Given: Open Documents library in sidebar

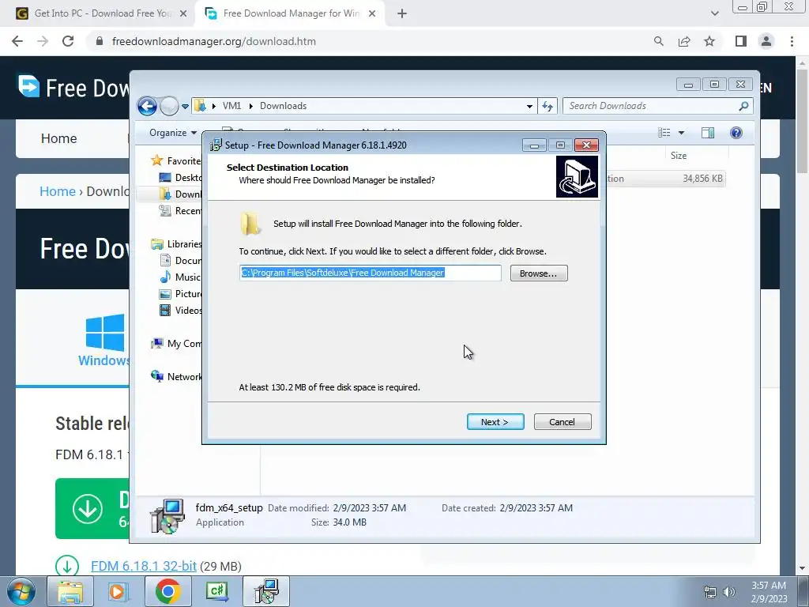Looking at the screenshot, I should [x=181, y=260].
